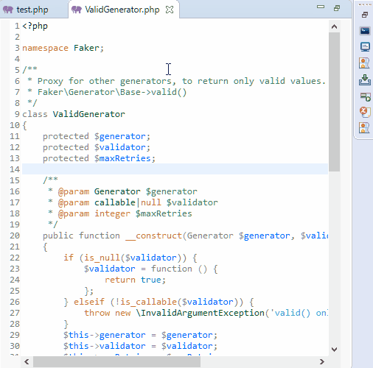Click 'integer' type in line 18 docblock
Image resolution: width=373 pixels, height=368 pixels.
[112, 214]
